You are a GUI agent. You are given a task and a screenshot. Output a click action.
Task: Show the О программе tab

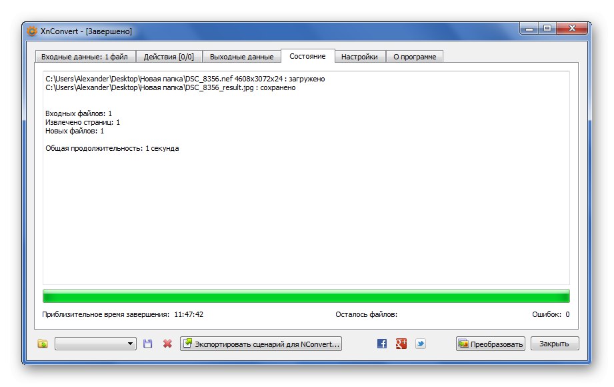(x=415, y=57)
